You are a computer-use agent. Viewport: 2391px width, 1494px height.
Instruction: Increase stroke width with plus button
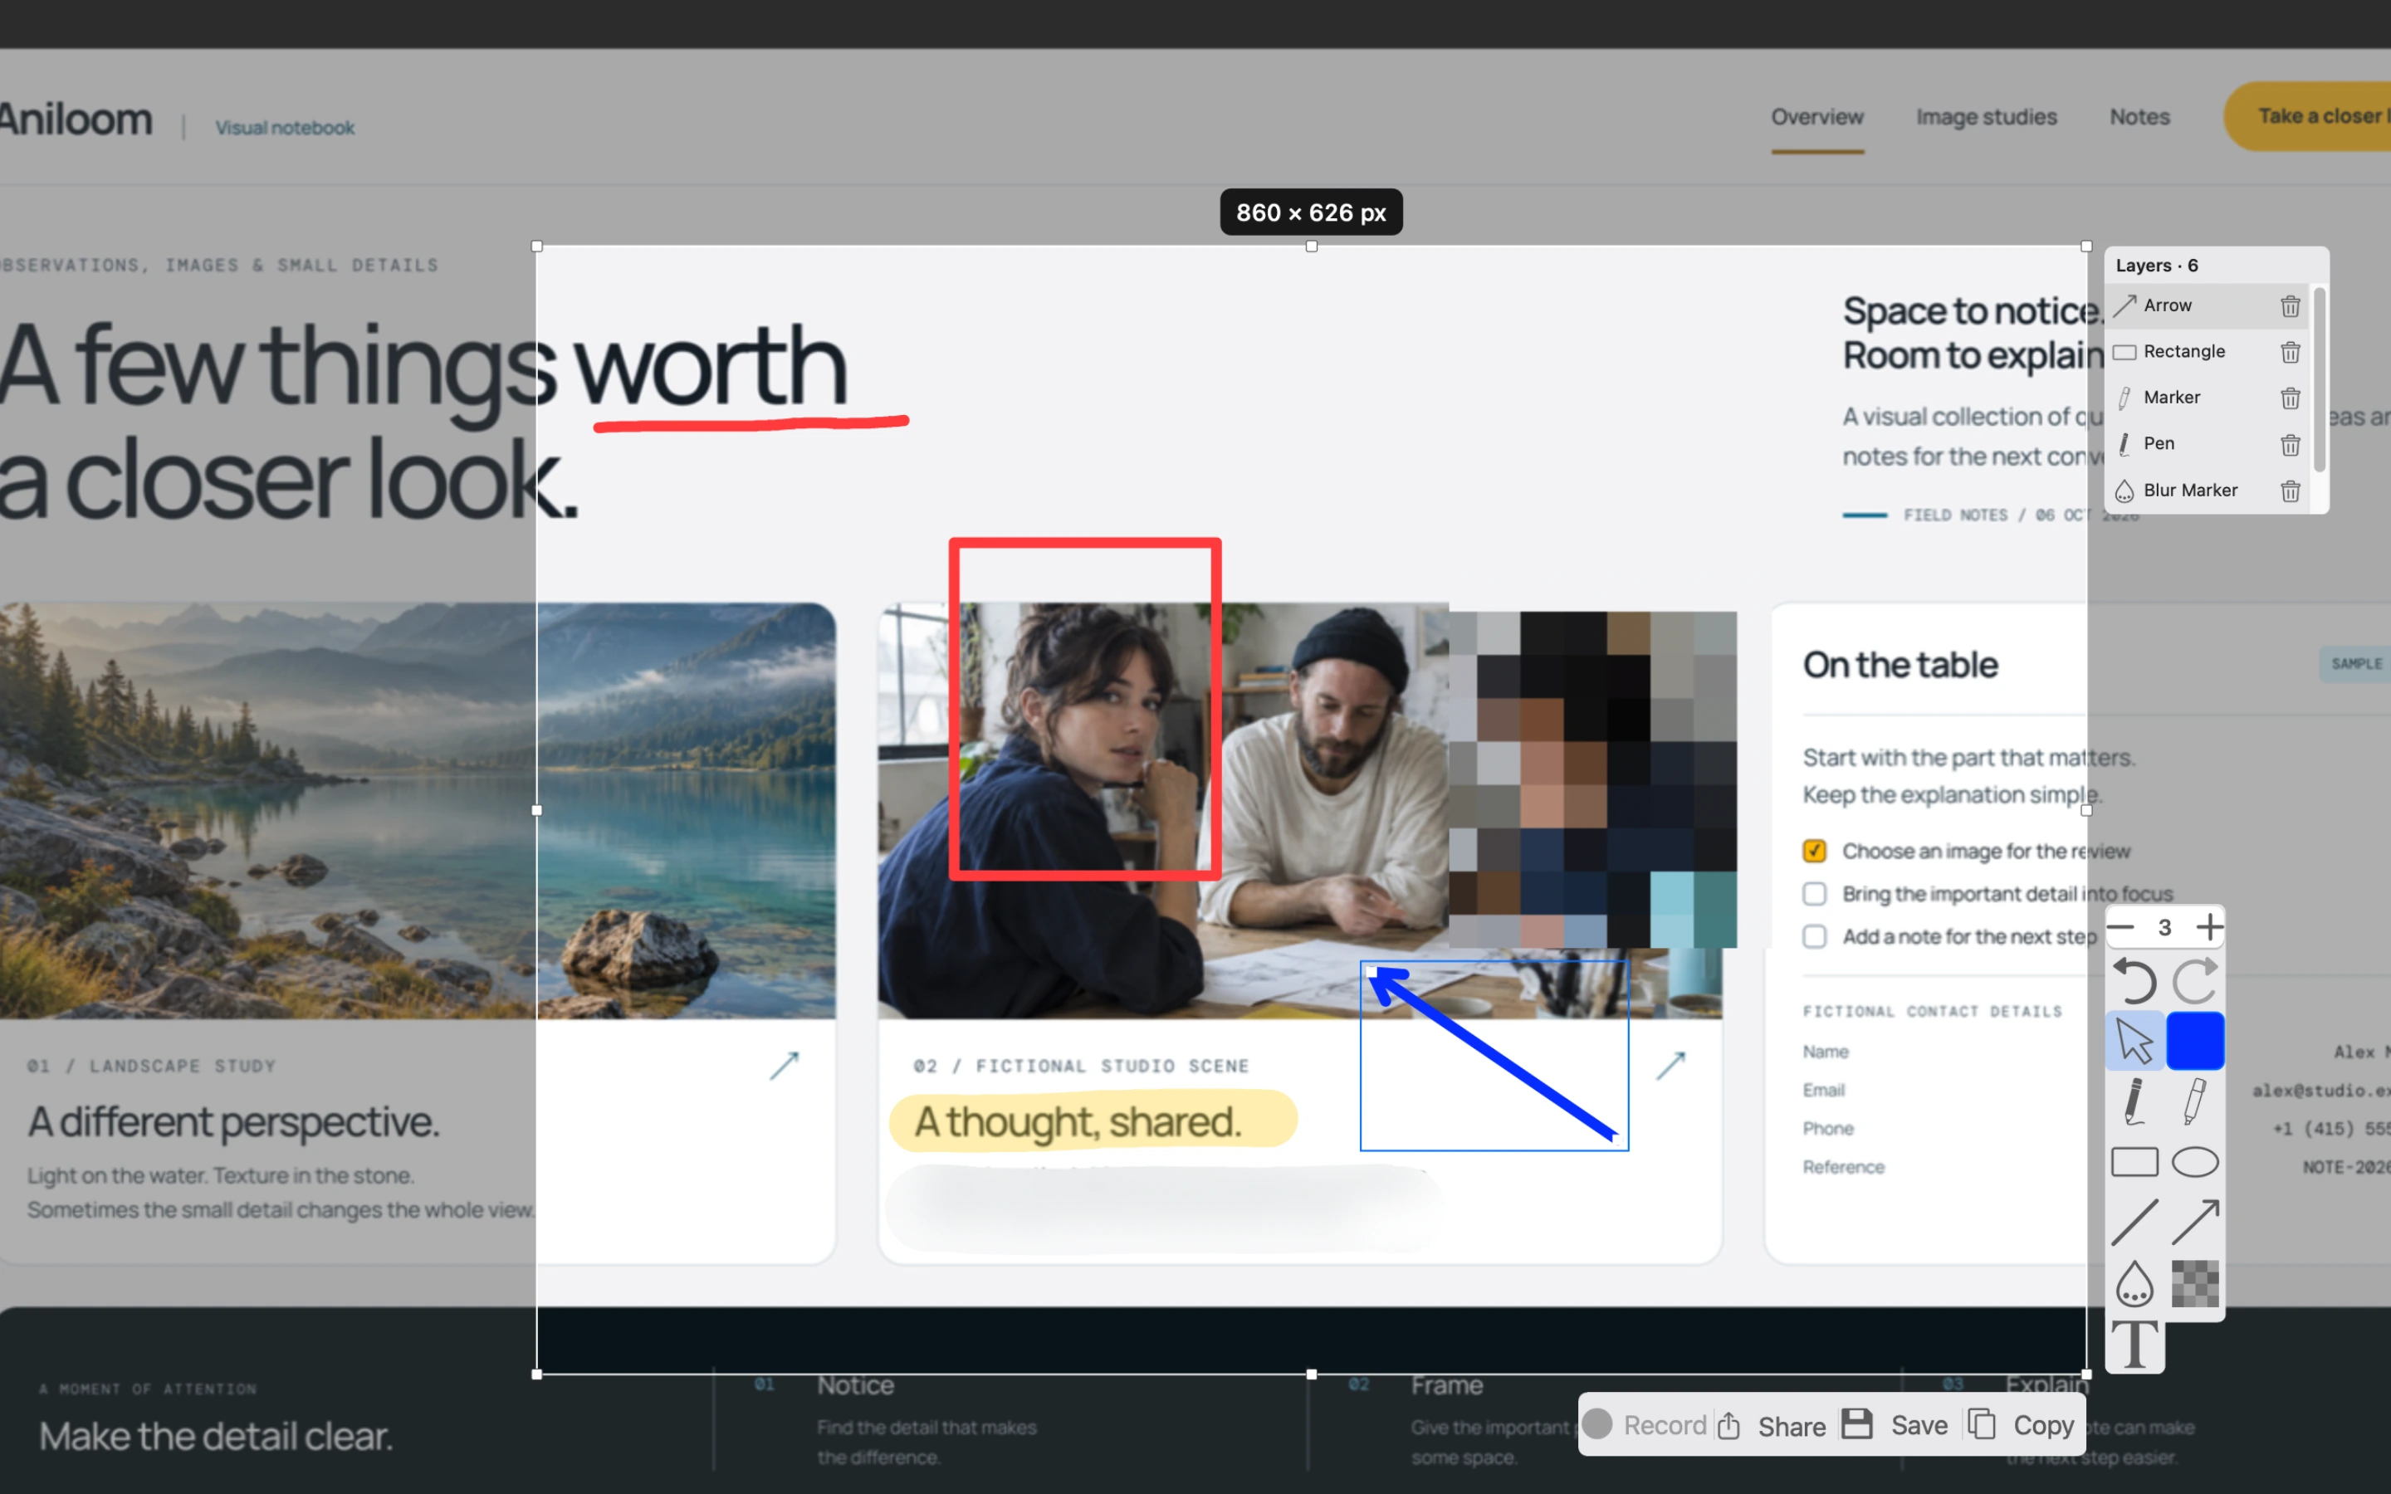(2210, 927)
